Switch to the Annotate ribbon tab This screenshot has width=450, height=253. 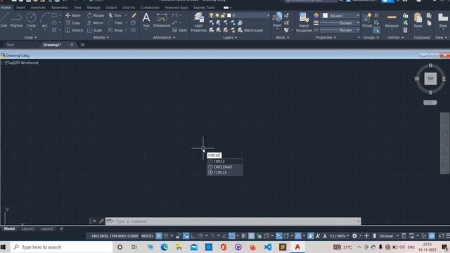38,8
